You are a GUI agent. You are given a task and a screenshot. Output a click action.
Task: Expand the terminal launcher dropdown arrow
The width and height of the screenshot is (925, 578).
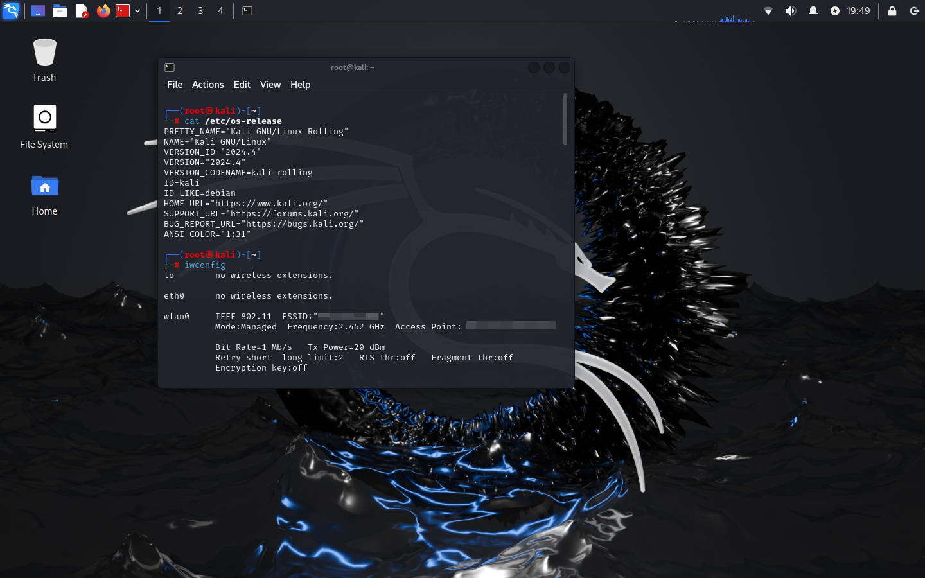click(x=137, y=11)
